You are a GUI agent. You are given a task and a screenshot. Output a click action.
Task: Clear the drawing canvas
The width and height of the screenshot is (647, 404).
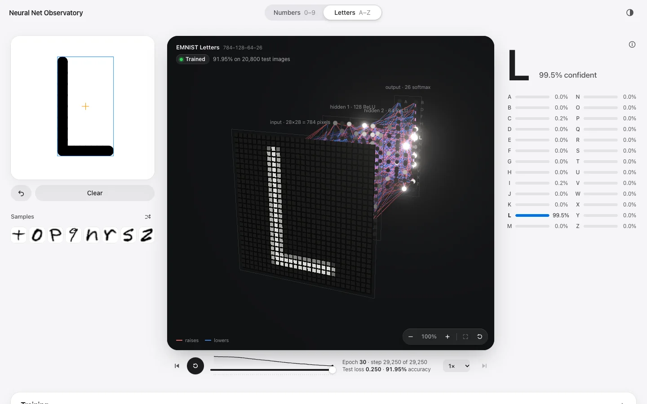click(95, 193)
